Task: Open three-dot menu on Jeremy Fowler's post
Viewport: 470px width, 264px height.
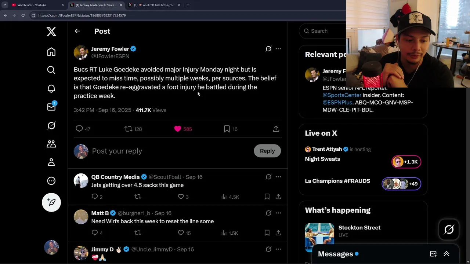Action: [278, 49]
